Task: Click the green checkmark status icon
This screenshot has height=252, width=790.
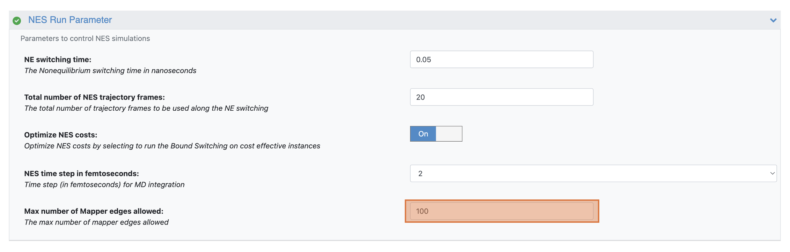Action: 17,21
